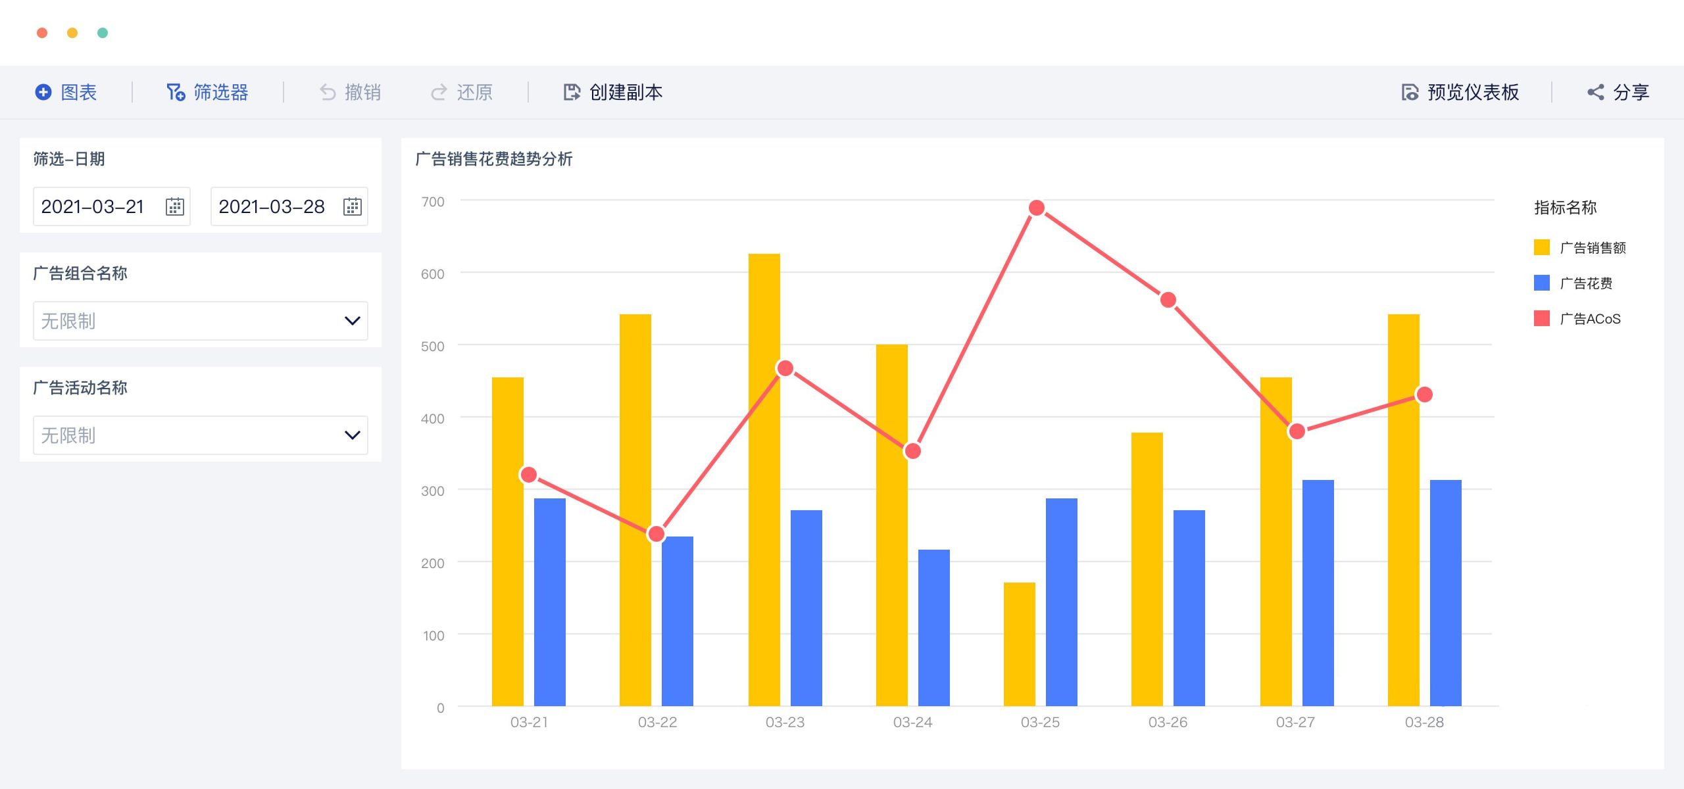Image resolution: width=1684 pixels, height=789 pixels.
Task: Toggle 广告销售额 series in legend
Action: 1593,248
